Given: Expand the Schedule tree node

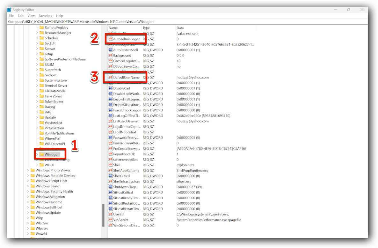Looking at the screenshot, I should 37,38.
